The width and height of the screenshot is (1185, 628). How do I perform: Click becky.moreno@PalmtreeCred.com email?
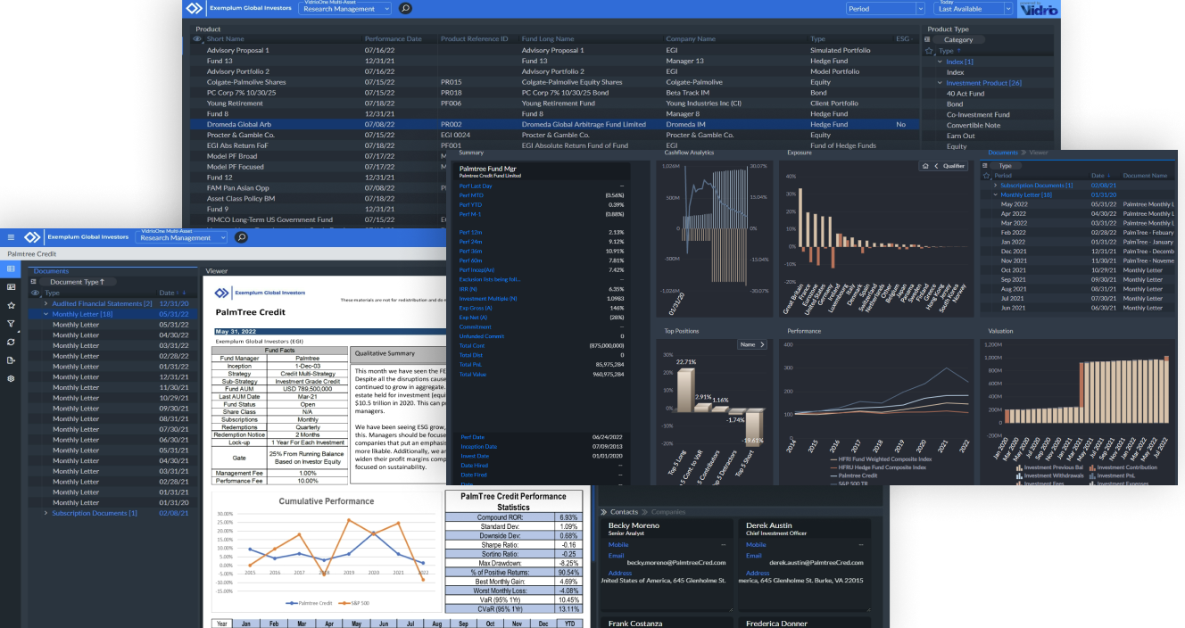pos(676,563)
